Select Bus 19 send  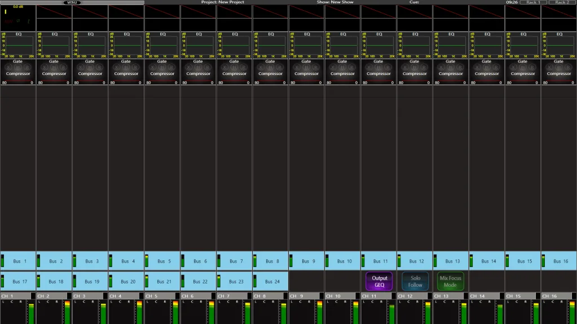[x=90, y=281]
